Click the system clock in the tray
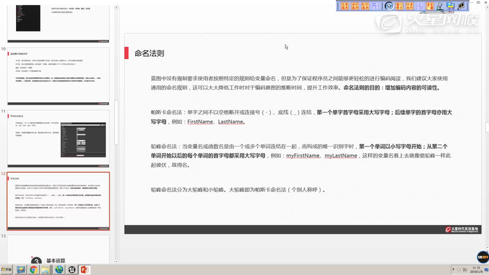Screen dimensions: 489x275 click(476, 270)
